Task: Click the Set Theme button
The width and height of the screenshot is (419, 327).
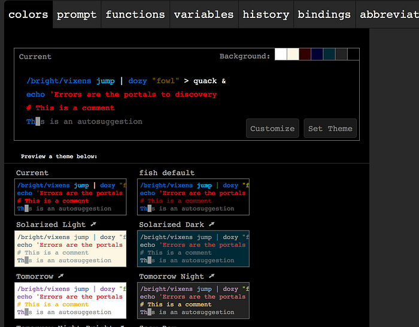Action: tap(330, 128)
